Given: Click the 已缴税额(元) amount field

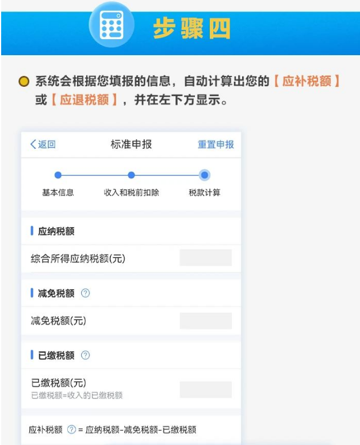Looking at the screenshot, I should pyautogui.click(x=206, y=389).
